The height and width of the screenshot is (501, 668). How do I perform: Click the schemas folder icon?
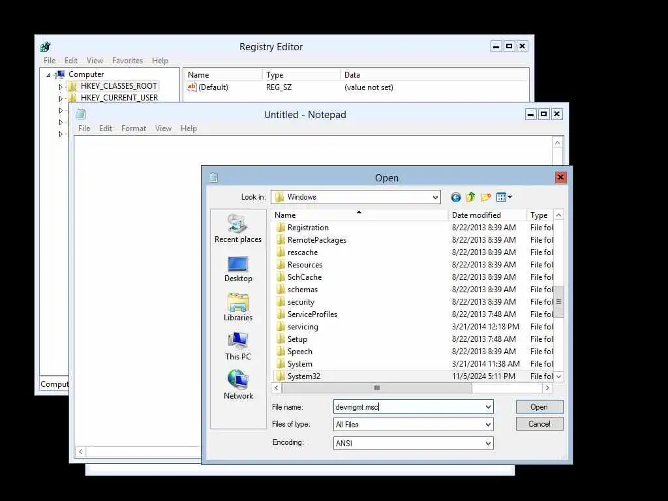coord(281,289)
